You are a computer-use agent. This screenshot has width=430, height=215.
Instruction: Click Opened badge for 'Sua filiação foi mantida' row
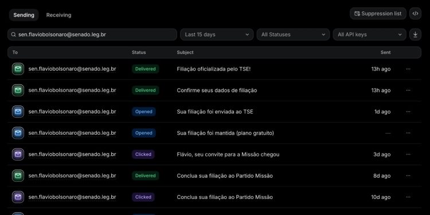[144, 133]
